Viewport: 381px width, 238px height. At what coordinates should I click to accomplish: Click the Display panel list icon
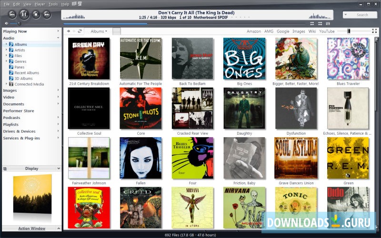pos(5,169)
